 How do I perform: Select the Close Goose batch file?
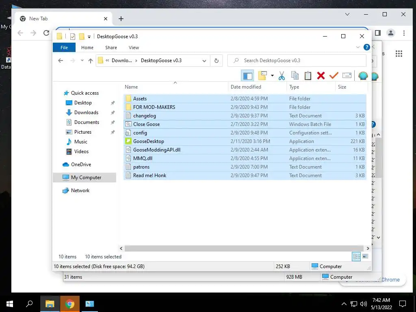(x=245, y=124)
